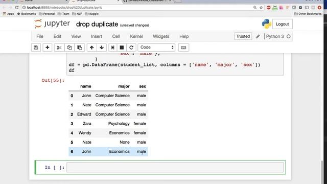
Task: Cut selected cells with the scissors icon
Action: click(x=59, y=48)
